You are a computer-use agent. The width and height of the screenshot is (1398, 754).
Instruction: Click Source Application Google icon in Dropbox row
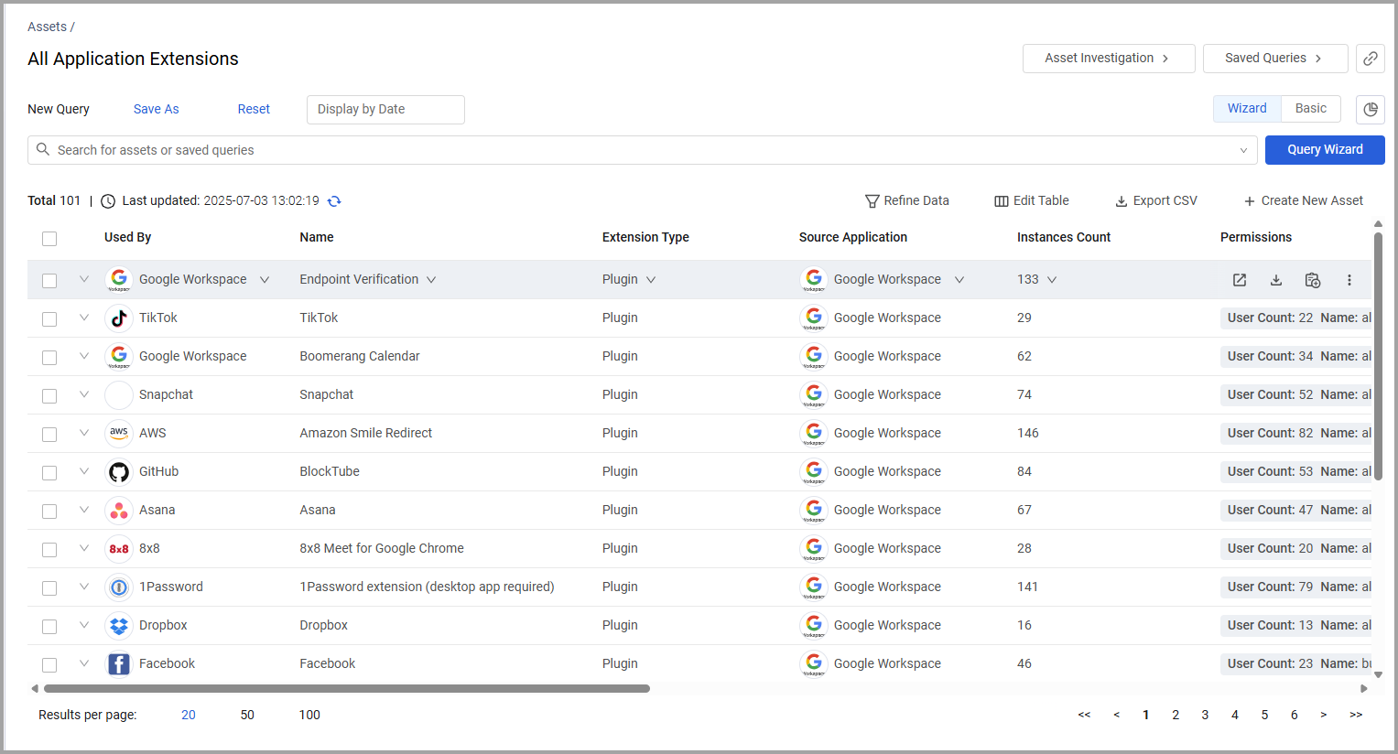814,626
